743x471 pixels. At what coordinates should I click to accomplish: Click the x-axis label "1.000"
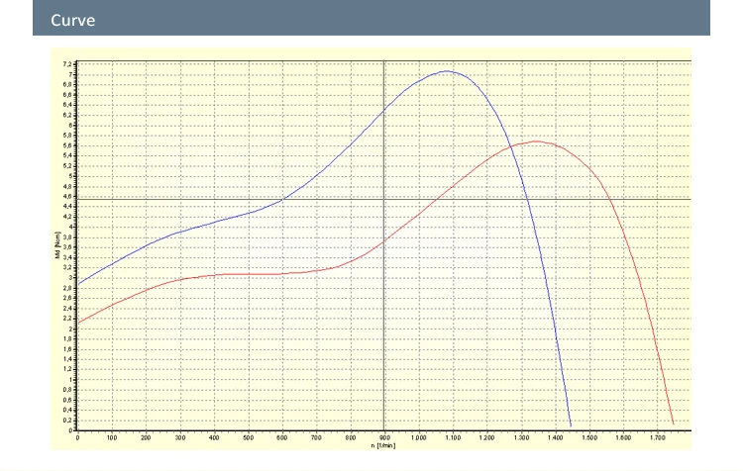coord(418,438)
